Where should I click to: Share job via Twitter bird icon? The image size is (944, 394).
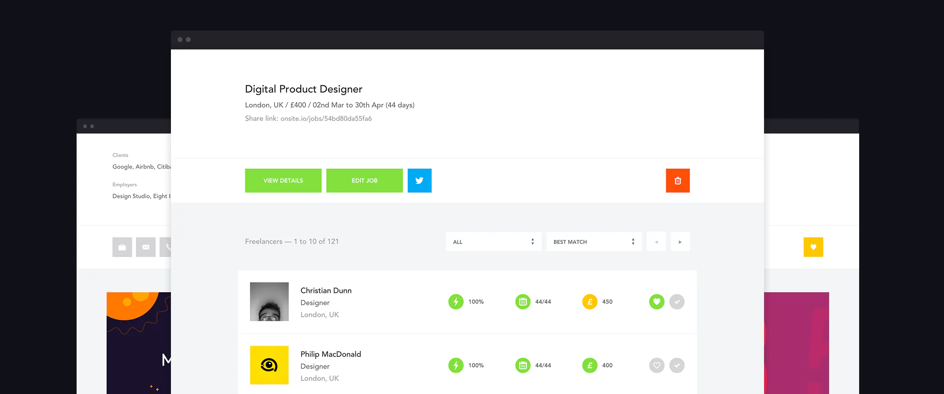coord(420,181)
